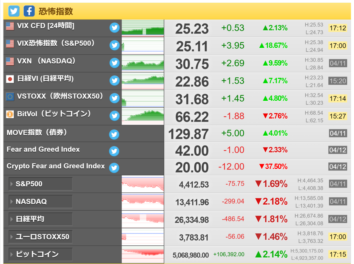Click the VSTOXX（欧州STOXX50）label
354x264 pixels.
click(60, 96)
